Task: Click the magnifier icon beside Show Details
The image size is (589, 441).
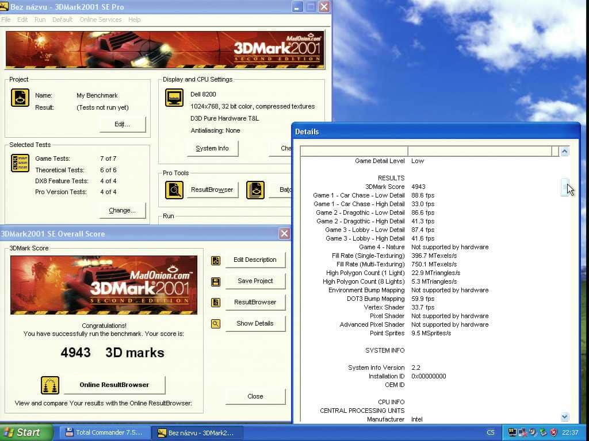Action: pyautogui.click(x=216, y=324)
